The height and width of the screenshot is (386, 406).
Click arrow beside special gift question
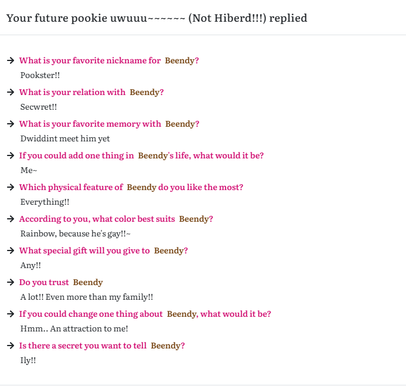click(x=11, y=250)
